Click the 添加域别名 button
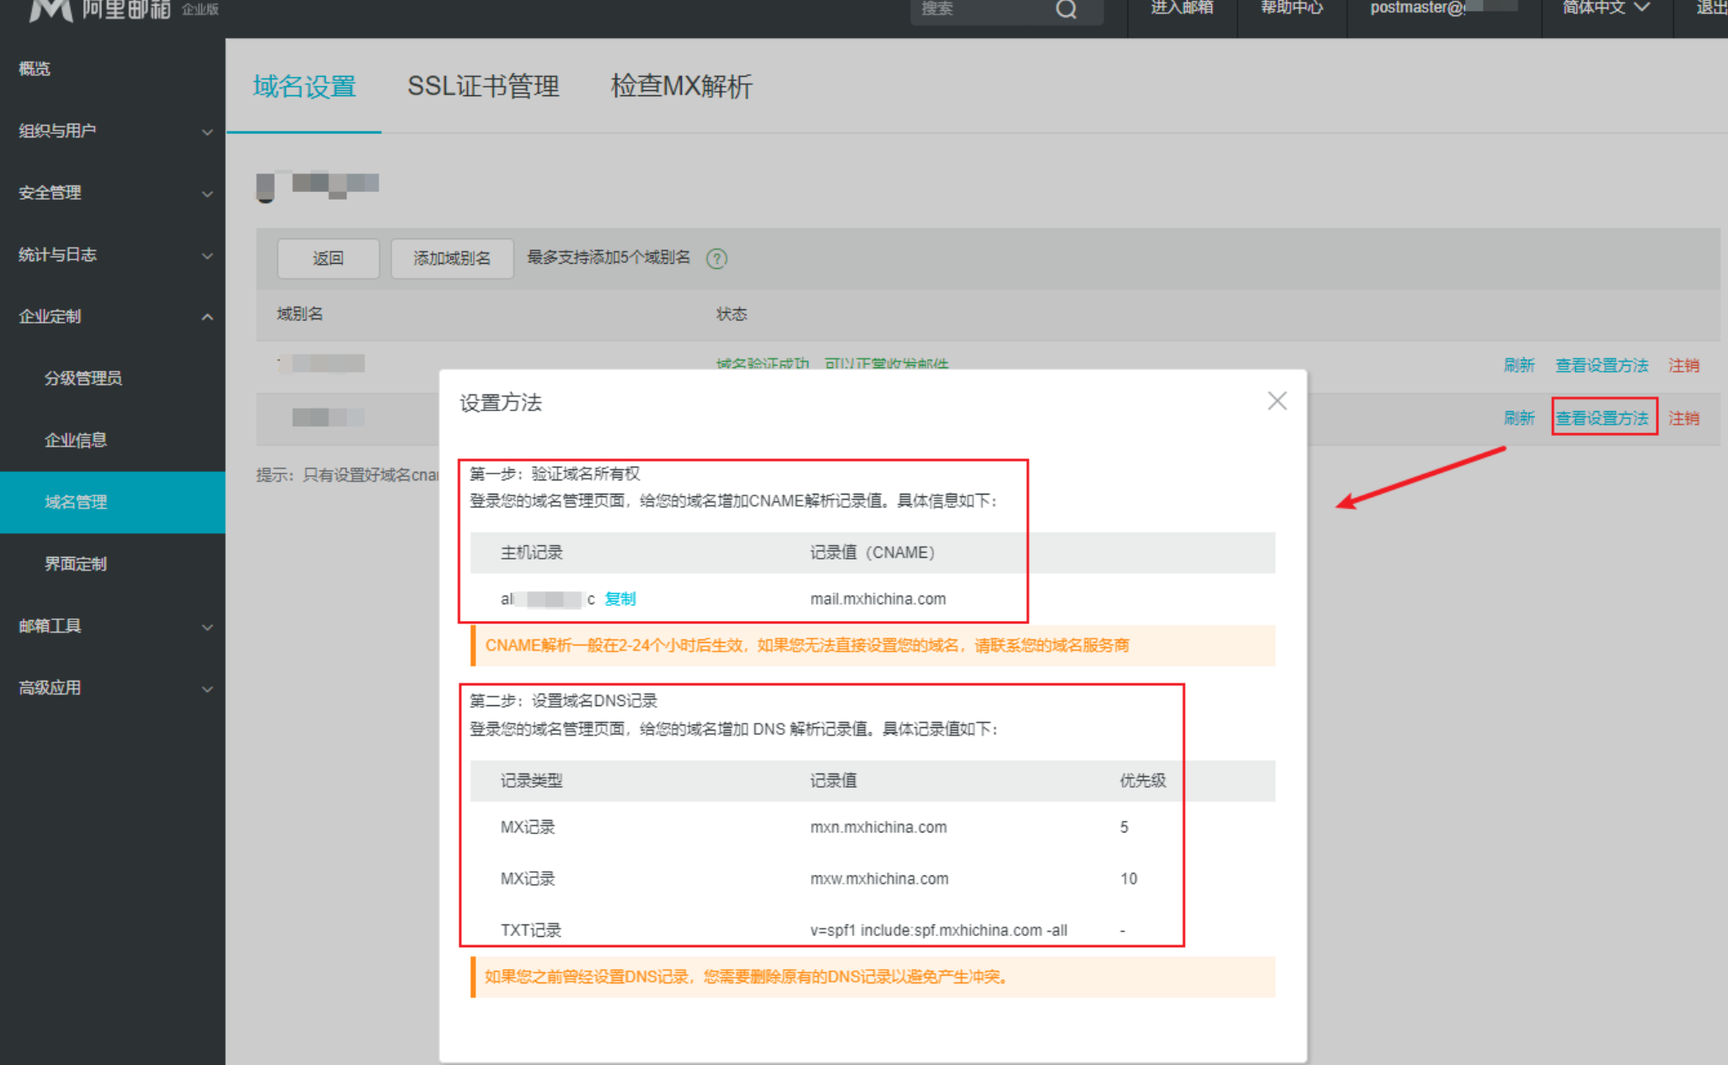The height and width of the screenshot is (1065, 1728). click(452, 259)
